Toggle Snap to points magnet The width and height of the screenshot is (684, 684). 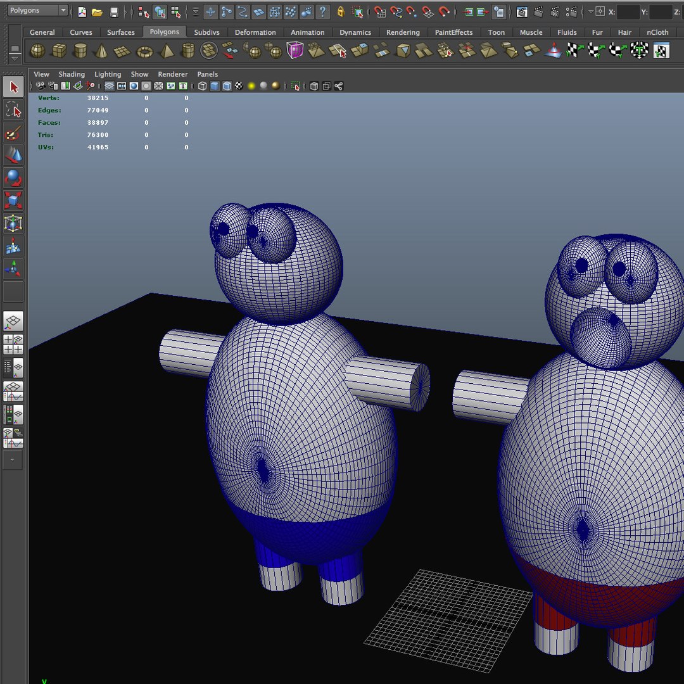(412, 12)
